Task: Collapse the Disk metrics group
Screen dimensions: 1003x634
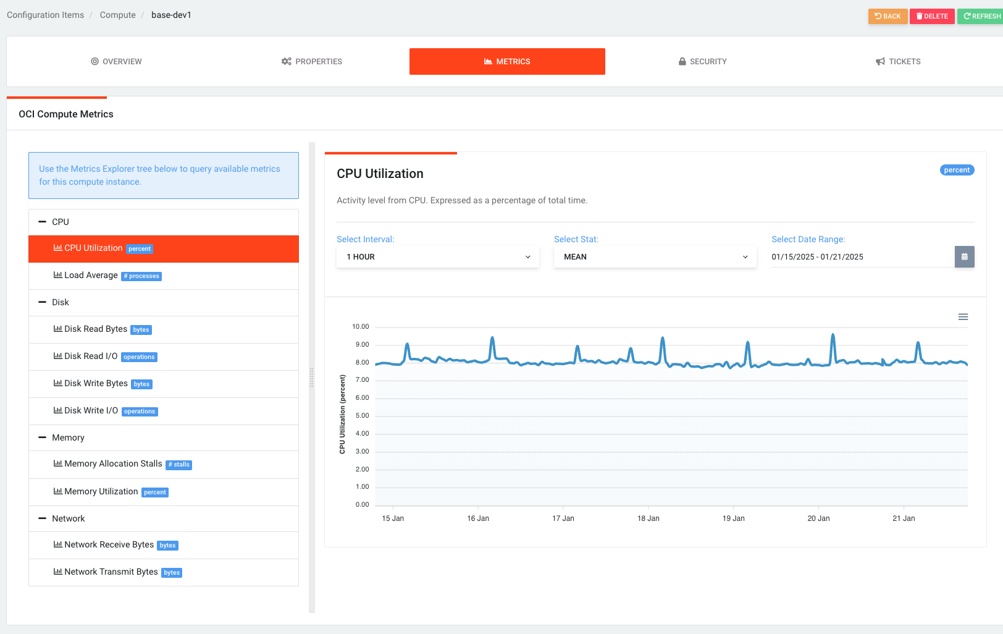Action: 42,302
